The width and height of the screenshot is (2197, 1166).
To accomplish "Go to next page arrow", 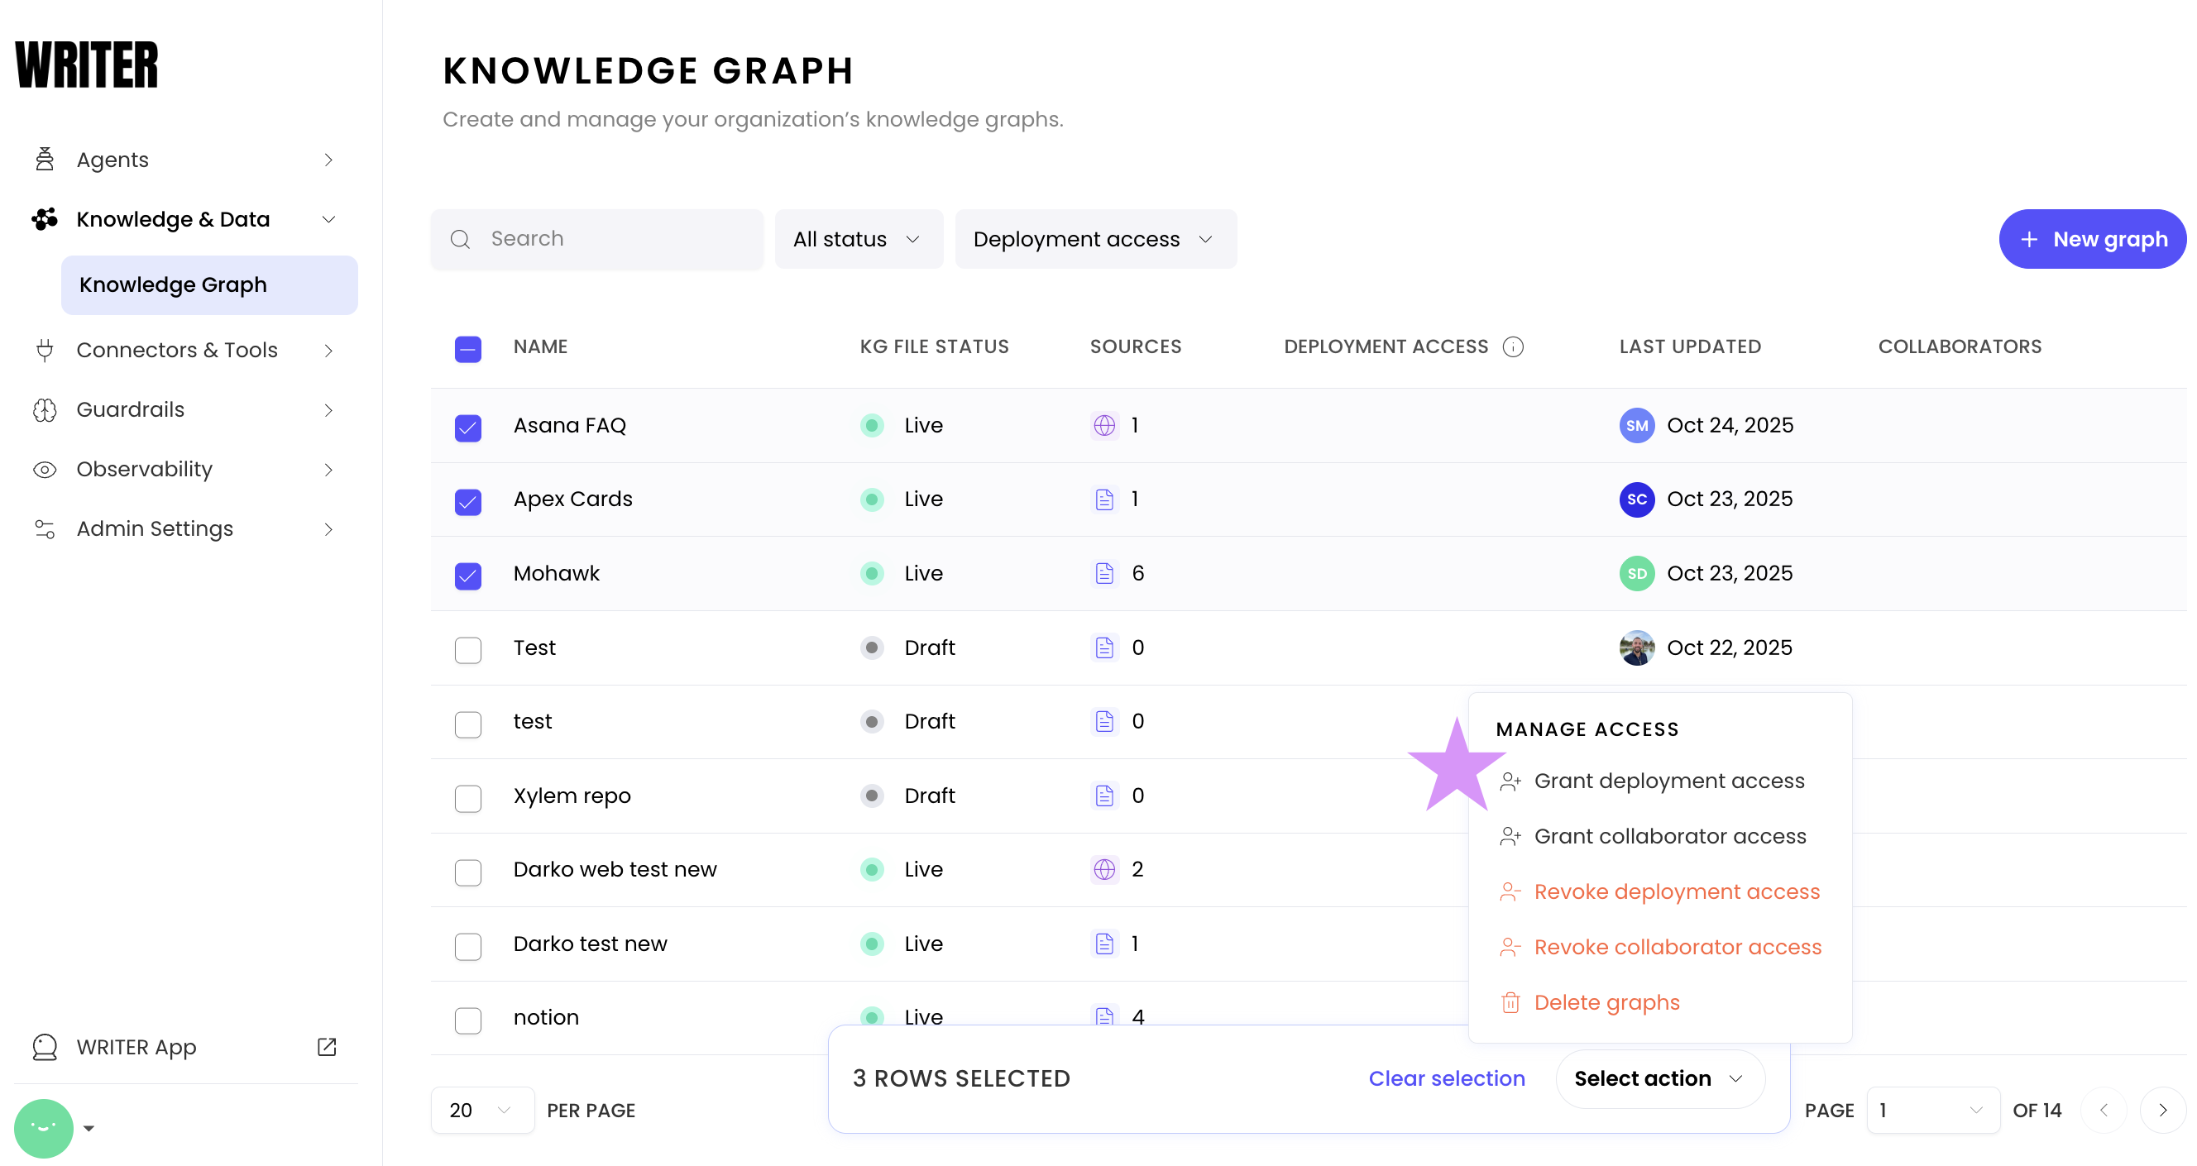I will point(2162,1110).
